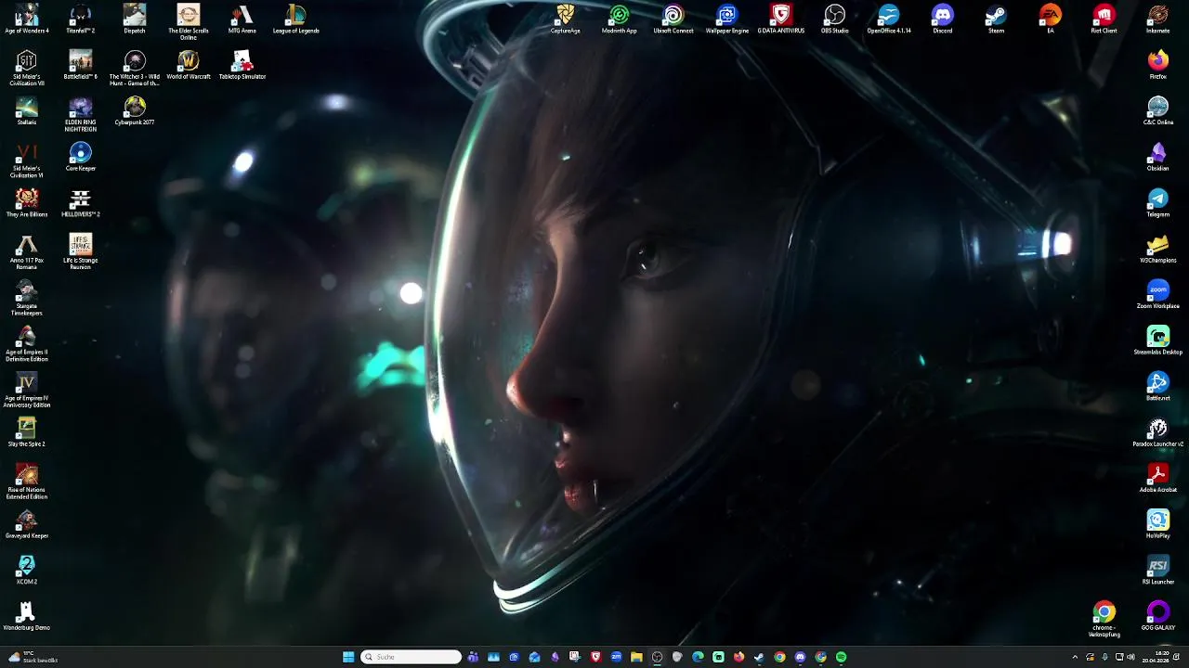Select the Anno 117 Pax Romana icon
1189x668 pixels.
(x=27, y=251)
